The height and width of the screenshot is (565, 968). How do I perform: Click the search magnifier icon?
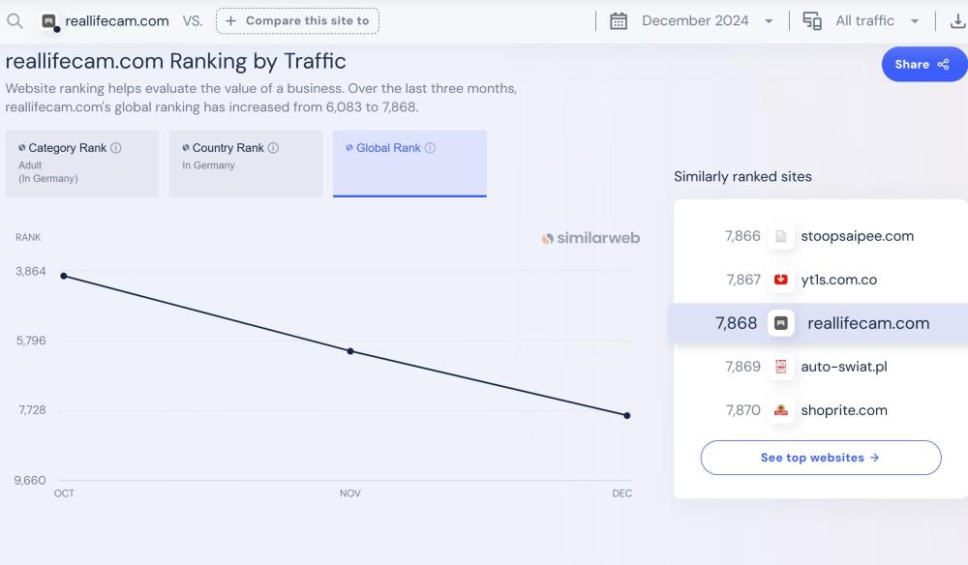point(15,20)
